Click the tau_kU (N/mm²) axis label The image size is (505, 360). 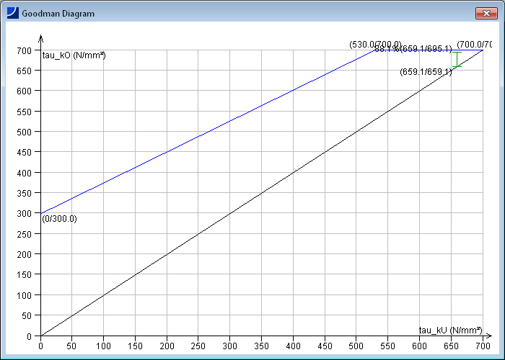tap(450, 330)
